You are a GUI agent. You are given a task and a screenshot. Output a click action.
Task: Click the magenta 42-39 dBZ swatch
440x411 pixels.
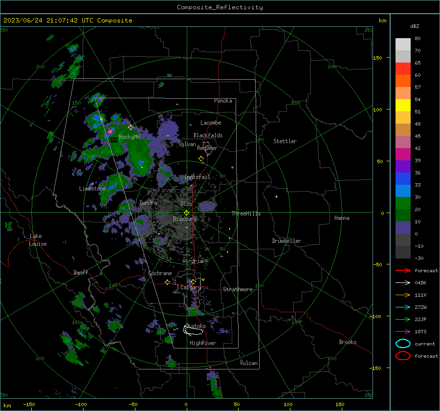click(x=403, y=154)
